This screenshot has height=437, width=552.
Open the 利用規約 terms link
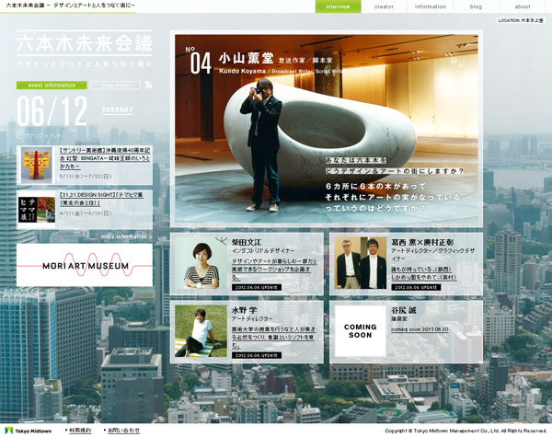(79, 430)
